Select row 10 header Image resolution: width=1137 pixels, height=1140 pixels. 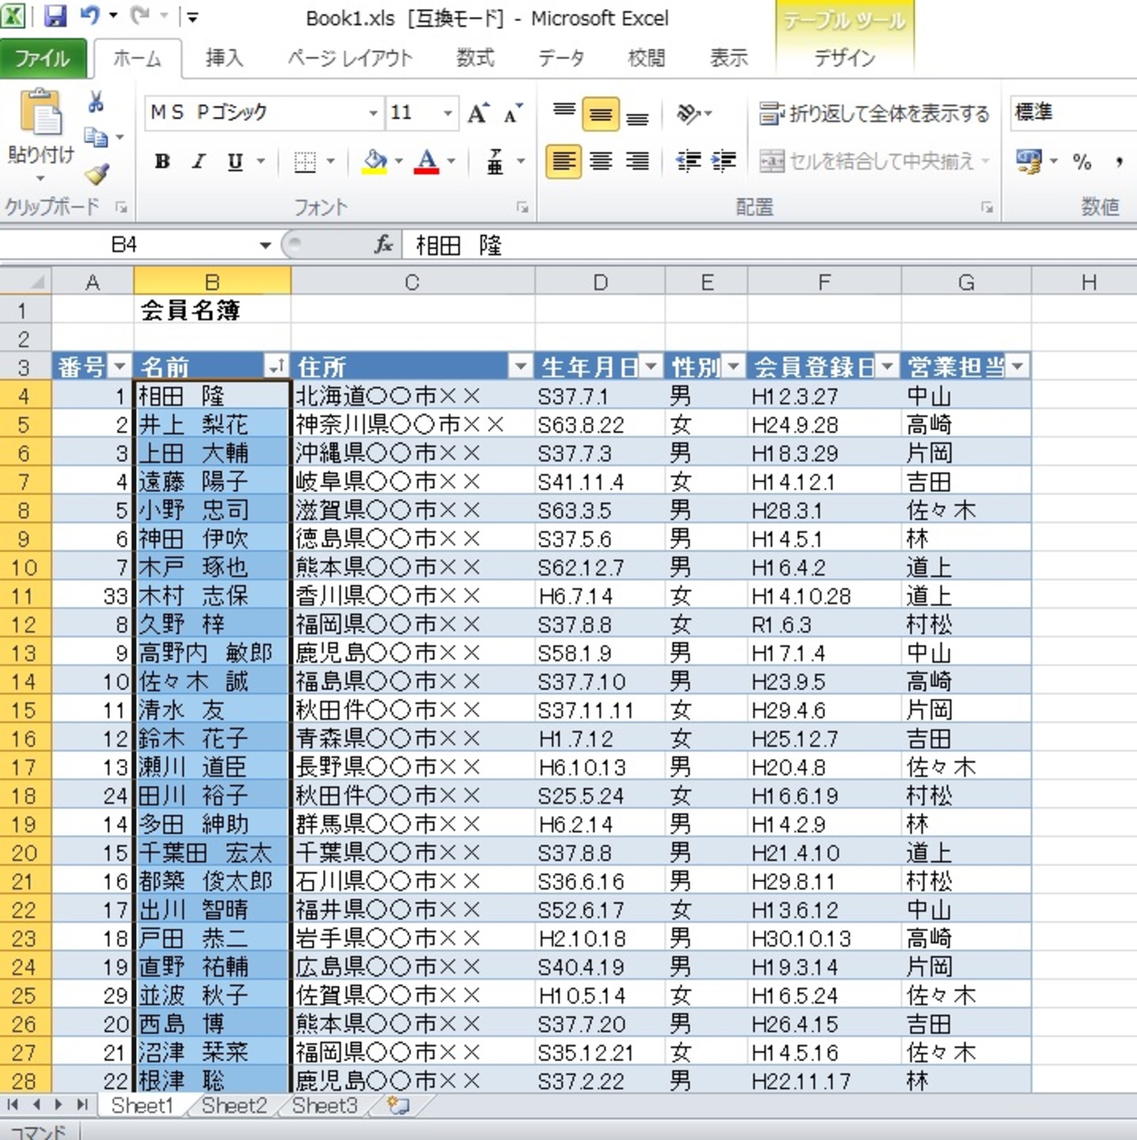click(x=24, y=567)
